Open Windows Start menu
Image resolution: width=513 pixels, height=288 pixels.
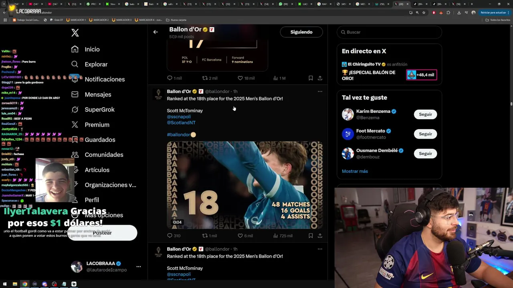pyautogui.click(x=5, y=284)
